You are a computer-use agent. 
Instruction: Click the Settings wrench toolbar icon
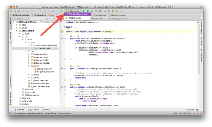pyautogui.click(x=96, y=11)
